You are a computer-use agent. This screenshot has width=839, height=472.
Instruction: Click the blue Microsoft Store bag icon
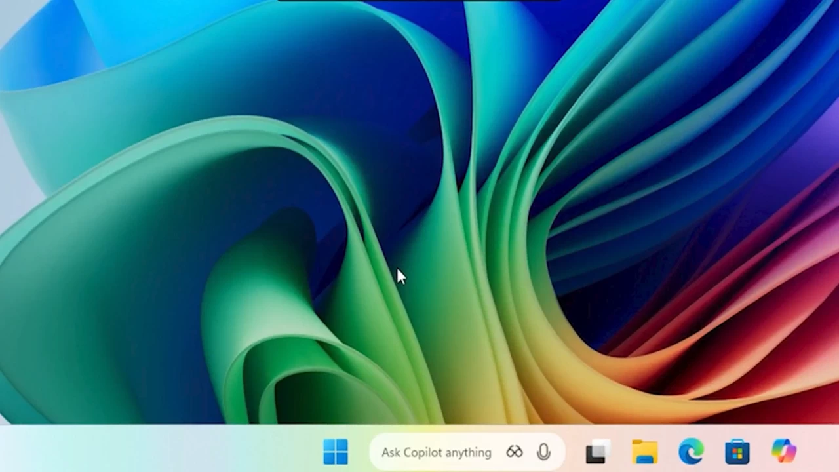tap(737, 452)
